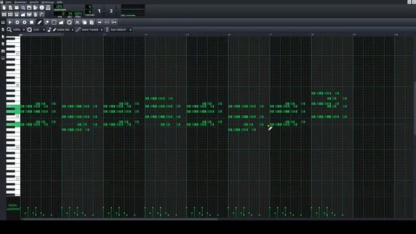Click the quantization circle icon

pyautogui.click(x=29, y=30)
